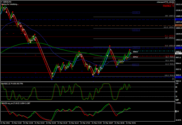182x125 pixels.
Task: Click the stochastic scale value 80
Action: tap(176, 87)
